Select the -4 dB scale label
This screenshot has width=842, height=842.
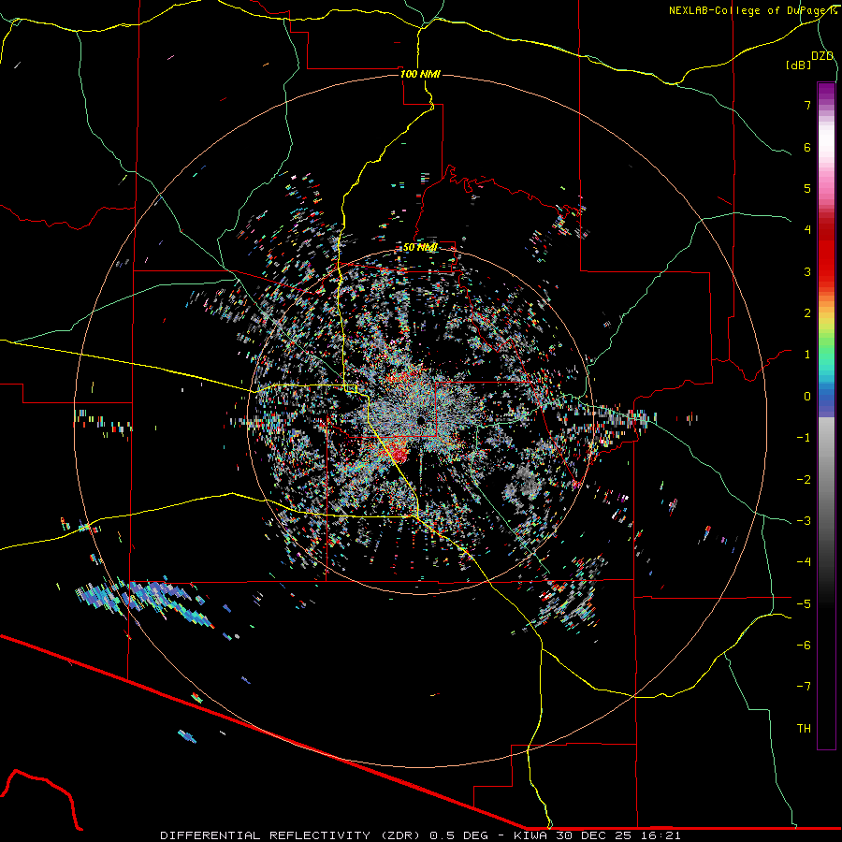click(x=804, y=561)
